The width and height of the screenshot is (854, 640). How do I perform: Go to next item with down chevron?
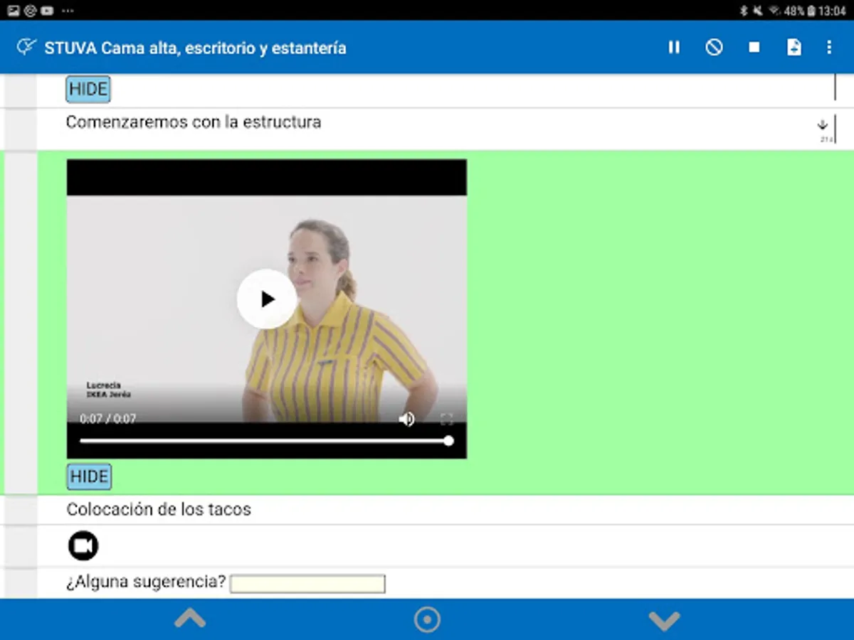pyautogui.click(x=664, y=620)
